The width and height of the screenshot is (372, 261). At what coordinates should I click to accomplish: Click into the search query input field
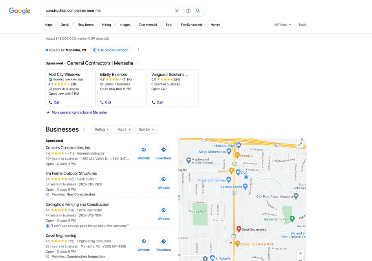[x=108, y=11]
